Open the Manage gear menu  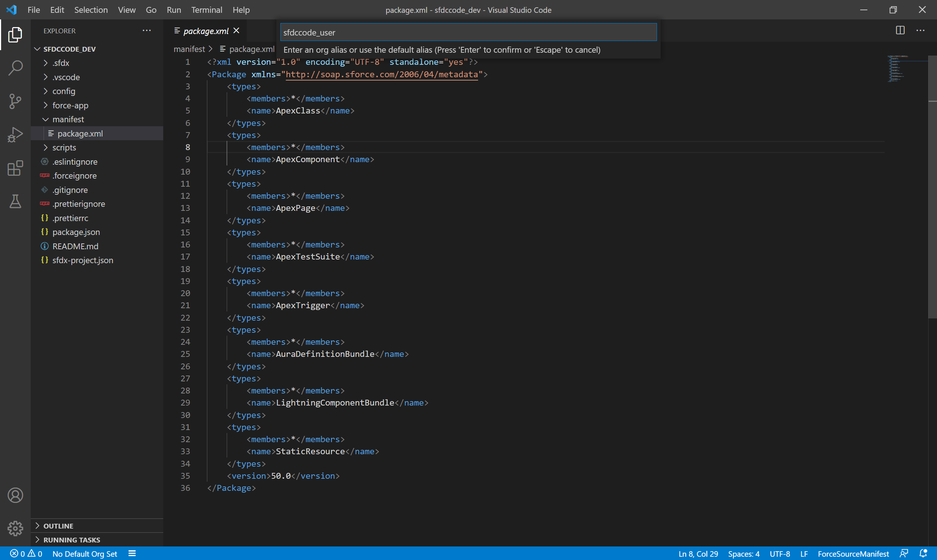point(15,528)
